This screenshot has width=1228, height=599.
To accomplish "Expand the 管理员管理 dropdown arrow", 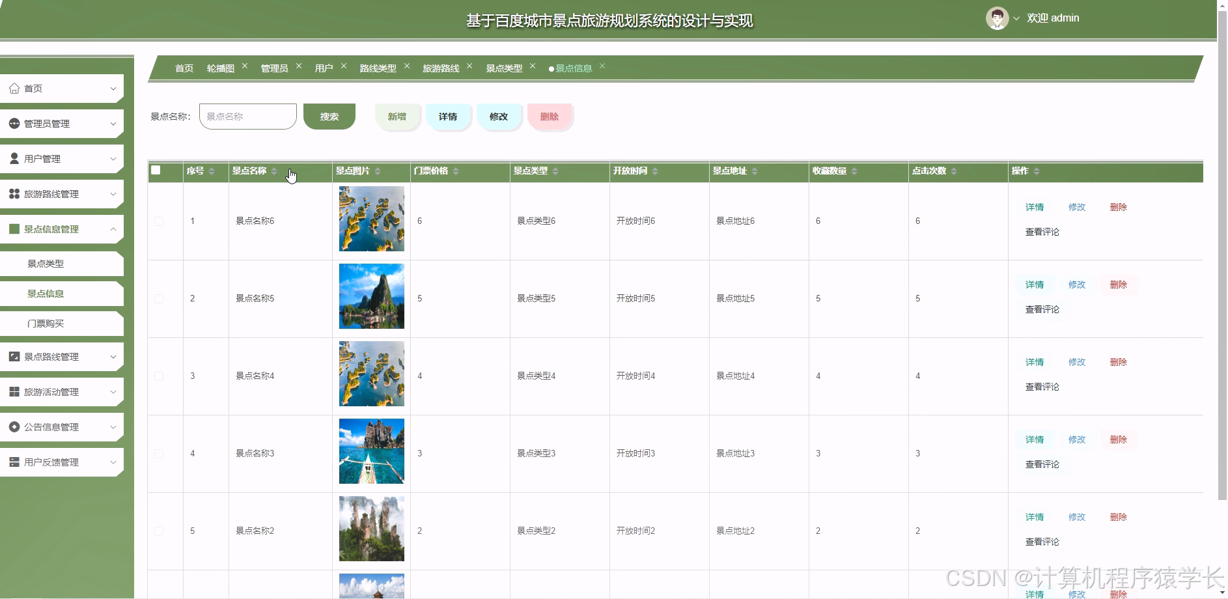I will point(113,123).
